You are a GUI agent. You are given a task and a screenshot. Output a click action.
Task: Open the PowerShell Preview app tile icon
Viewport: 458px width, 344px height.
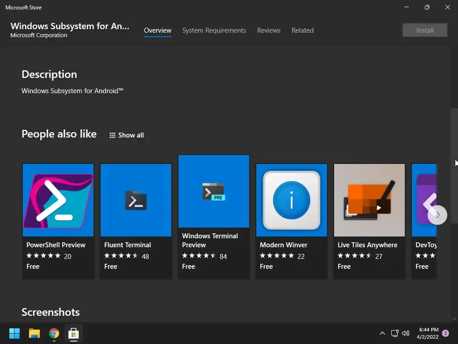click(x=58, y=200)
